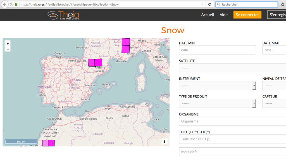The width and height of the screenshot is (286, 161).
Task: Click the València label on the map
Action: tap(89, 85)
